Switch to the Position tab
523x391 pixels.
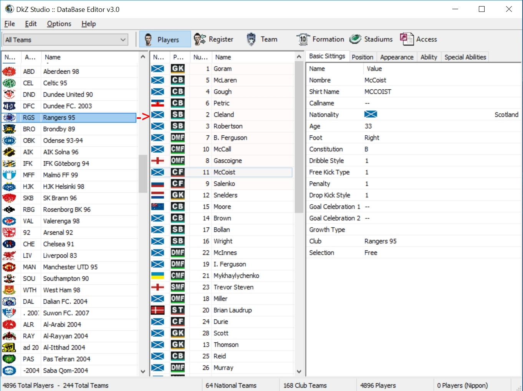click(362, 57)
